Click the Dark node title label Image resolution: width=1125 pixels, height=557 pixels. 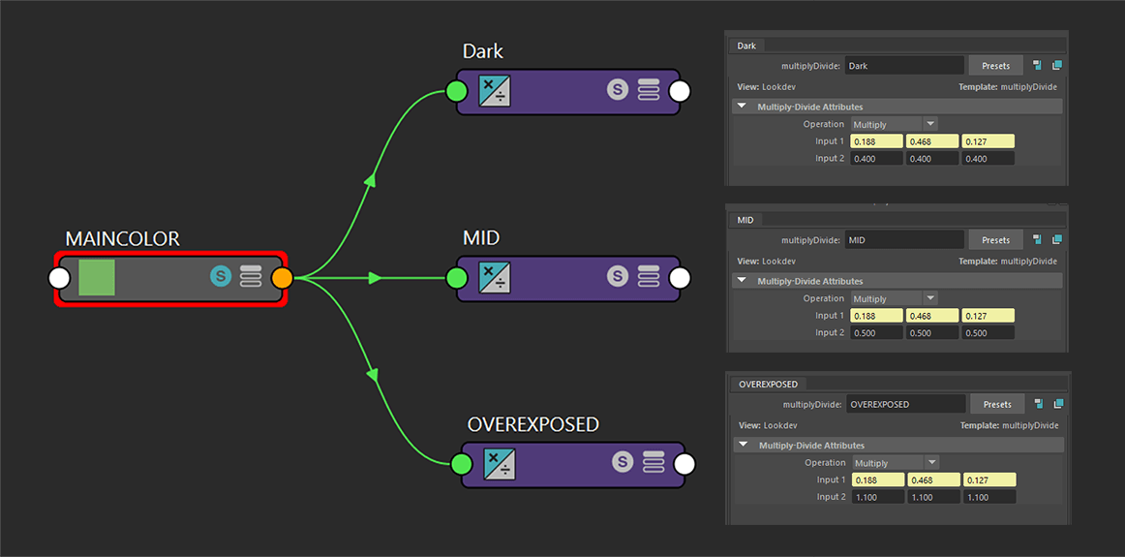coord(483,51)
